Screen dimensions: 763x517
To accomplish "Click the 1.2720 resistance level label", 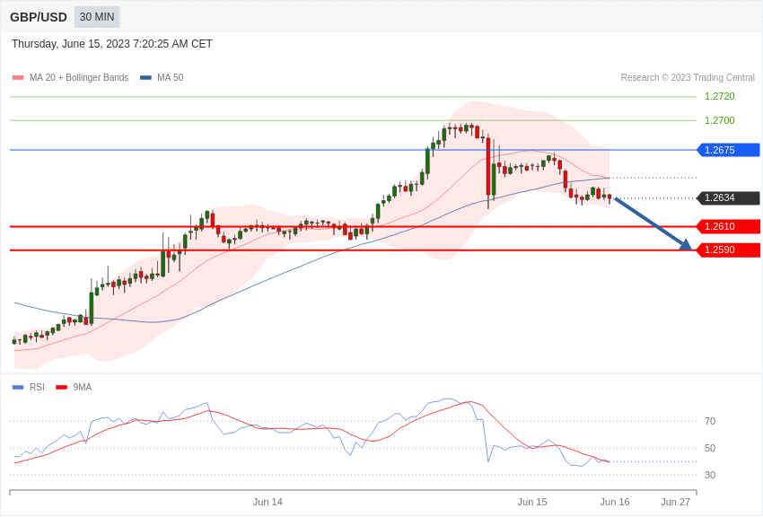I will click(x=719, y=96).
